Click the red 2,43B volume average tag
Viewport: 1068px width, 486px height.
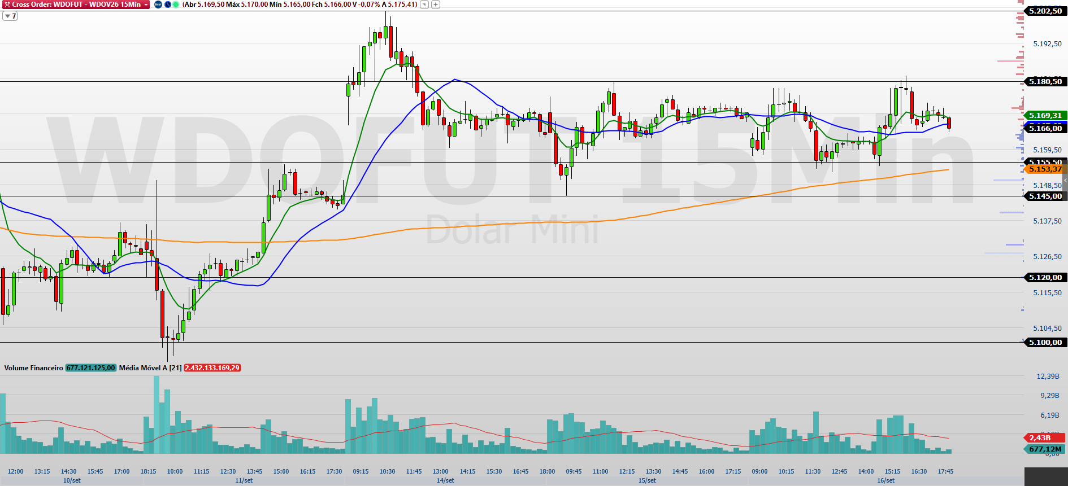pos(1044,438)
